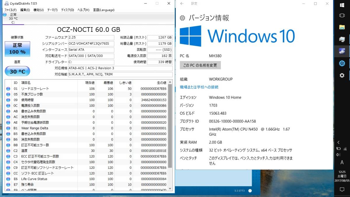
Task: Click the ファームウェア field showing 2.25
Action: tap(91, 38)
